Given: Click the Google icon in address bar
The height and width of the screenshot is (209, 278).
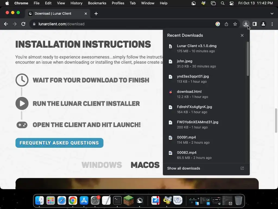Looking at the screenshot, I should 218,24.
